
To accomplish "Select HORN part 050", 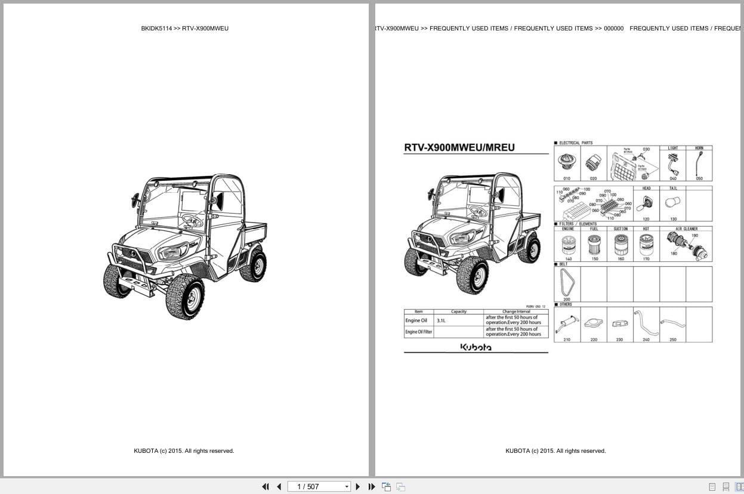I will tap(699, 163).
